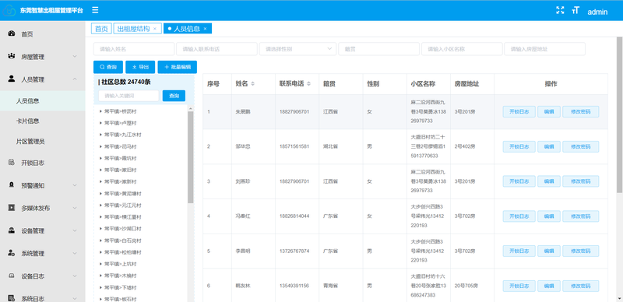Toggle fullscreen mode icon in header

560,11
